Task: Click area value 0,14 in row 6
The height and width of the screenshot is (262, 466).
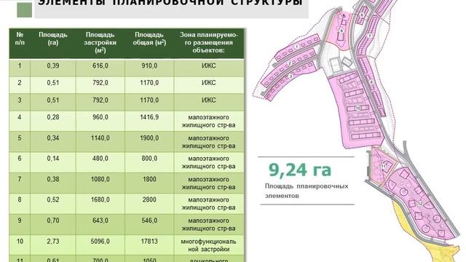Action: (x=53, y=159)
